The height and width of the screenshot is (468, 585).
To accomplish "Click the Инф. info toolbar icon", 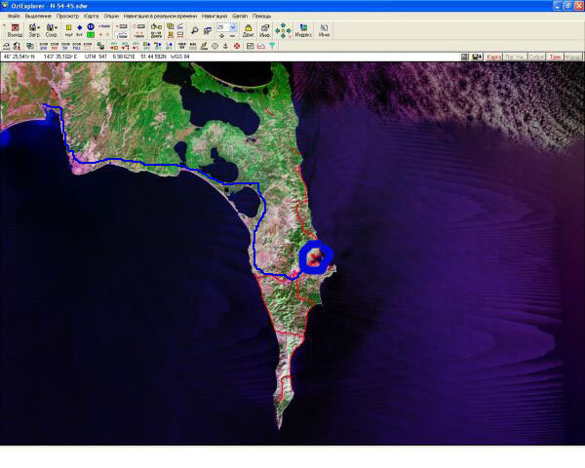I will click(263, 30).
